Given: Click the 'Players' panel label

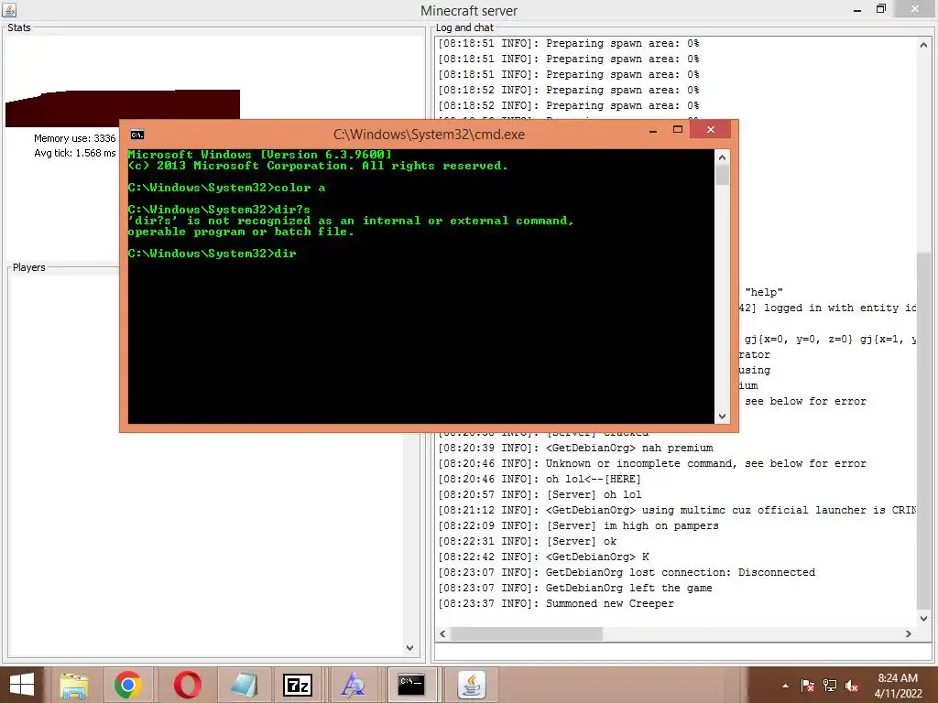Looking at the screenshot, I should (28, 267).
